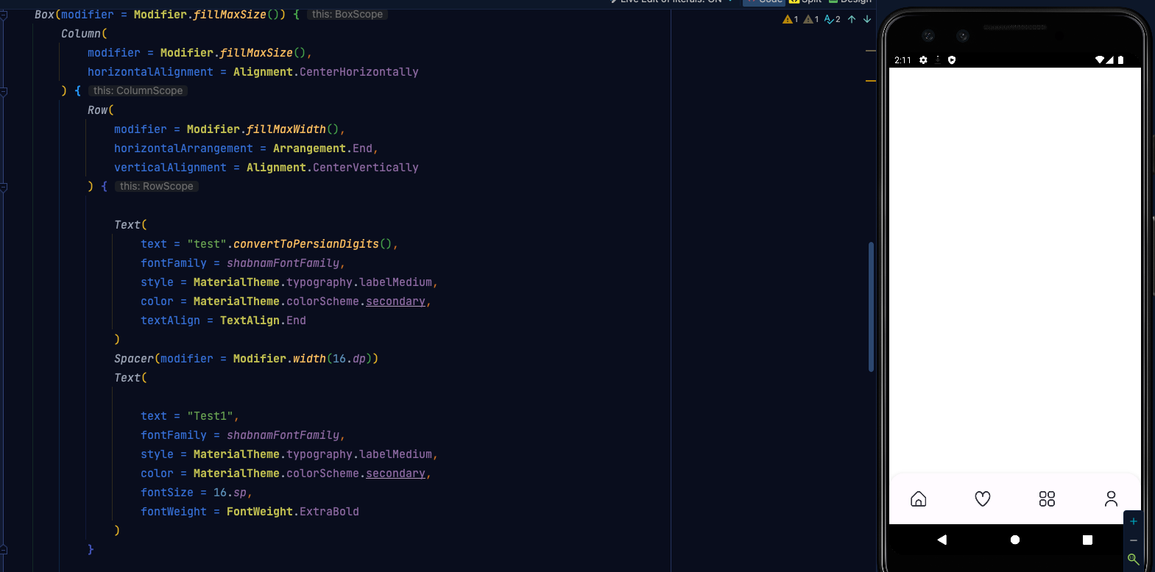Tap the four-squares categories icon in emulator
This screenshot has height=572, width=1155.
1047,499
